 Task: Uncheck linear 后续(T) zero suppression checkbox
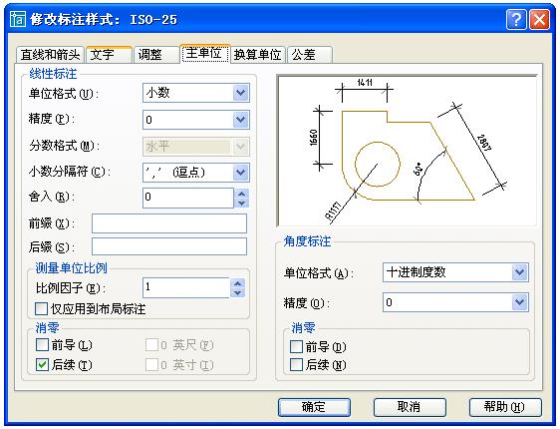click(x=42, y=365)
